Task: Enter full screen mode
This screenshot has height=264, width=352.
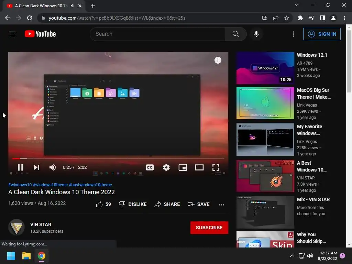Action: [216, 167]
